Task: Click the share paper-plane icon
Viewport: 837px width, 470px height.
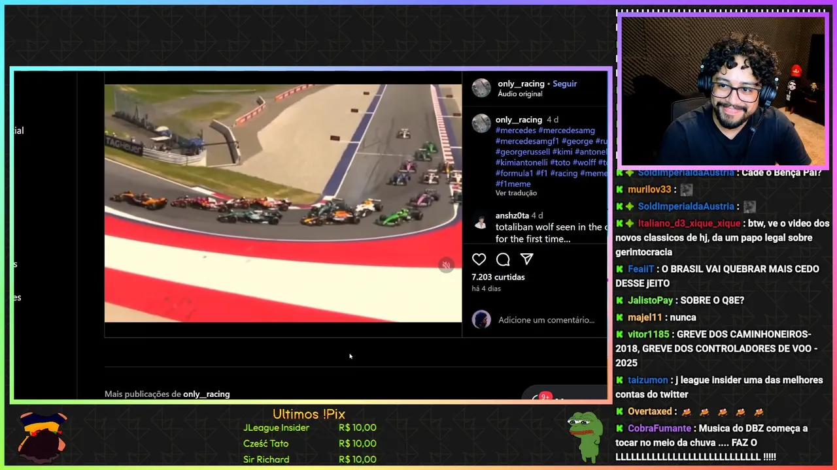Action: click(x=526, y=259)
